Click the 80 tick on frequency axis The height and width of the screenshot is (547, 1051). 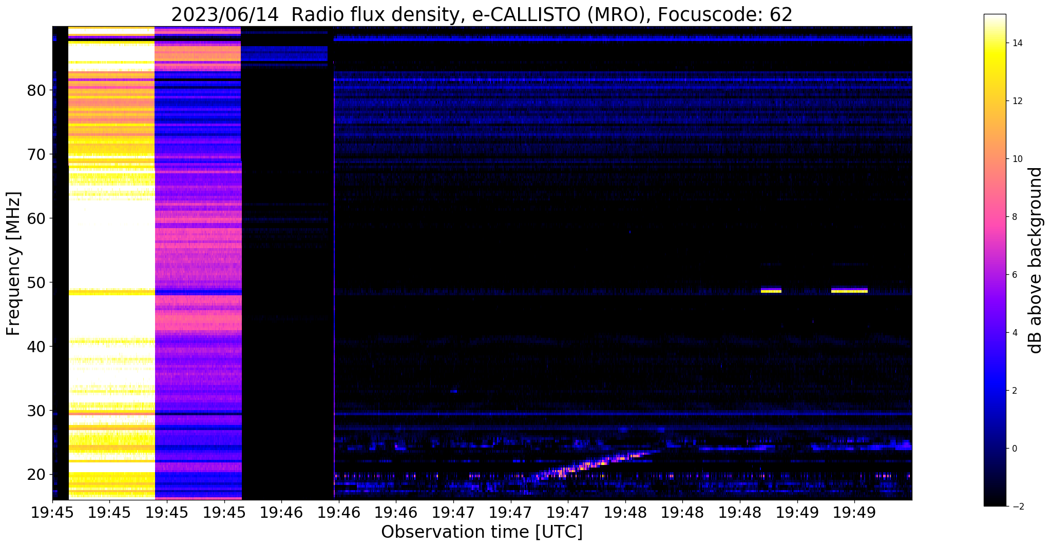[x=36, y=90]
